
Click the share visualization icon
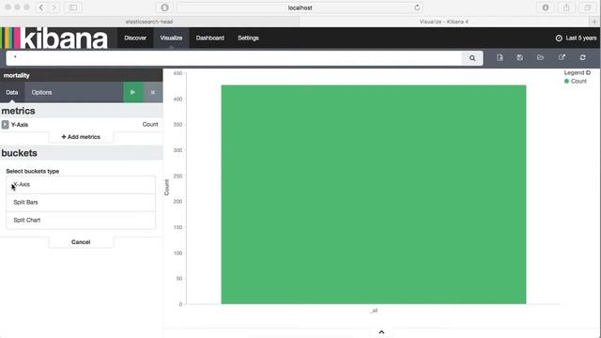coord(562,57)
